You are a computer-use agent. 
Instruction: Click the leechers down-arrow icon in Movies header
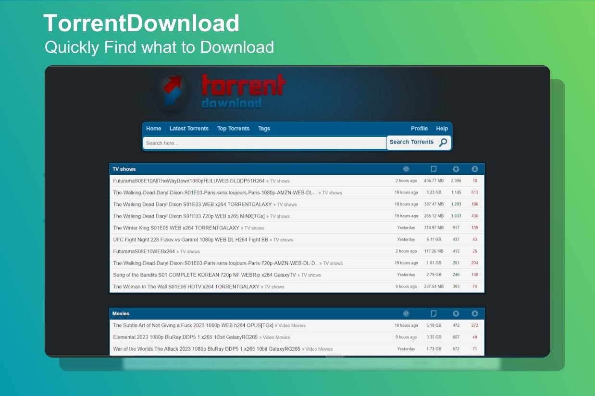[475, 313]
